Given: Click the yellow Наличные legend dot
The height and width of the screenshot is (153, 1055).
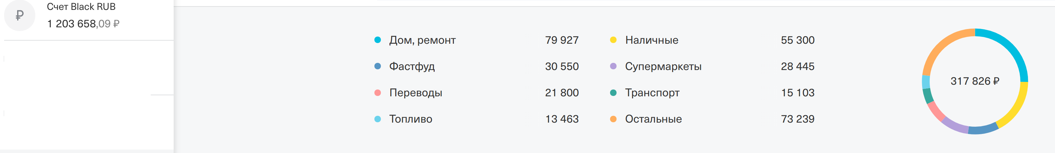Looking at the screenshot, I should (613, 40).
